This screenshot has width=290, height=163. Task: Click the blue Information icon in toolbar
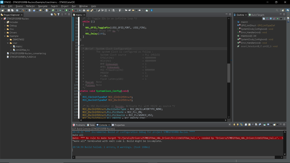152,10
